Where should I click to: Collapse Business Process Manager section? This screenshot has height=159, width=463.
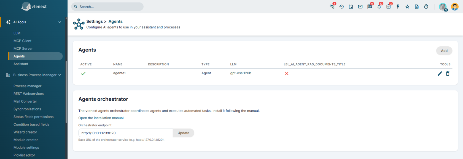[60, 75]
